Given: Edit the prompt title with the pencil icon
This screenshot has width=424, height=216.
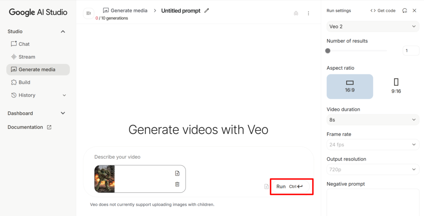Looking at the screenshot, I should [207, 10].
